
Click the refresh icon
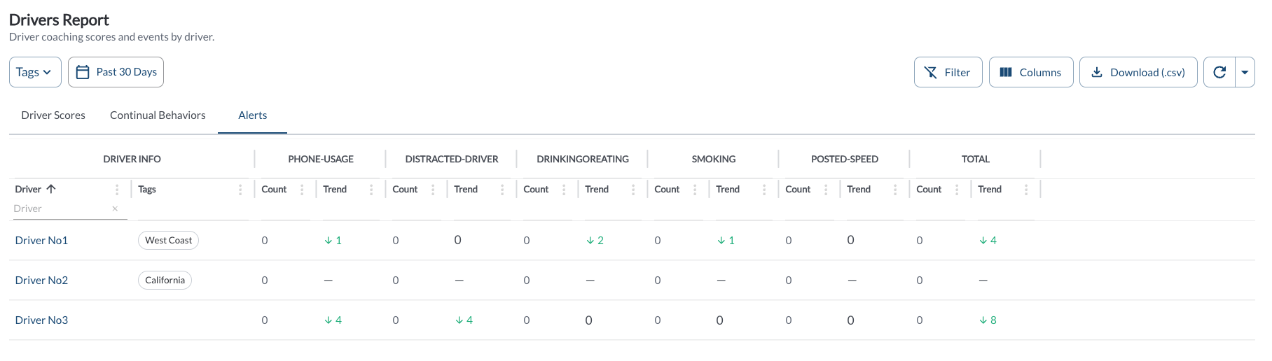(x=1219, y=72)
